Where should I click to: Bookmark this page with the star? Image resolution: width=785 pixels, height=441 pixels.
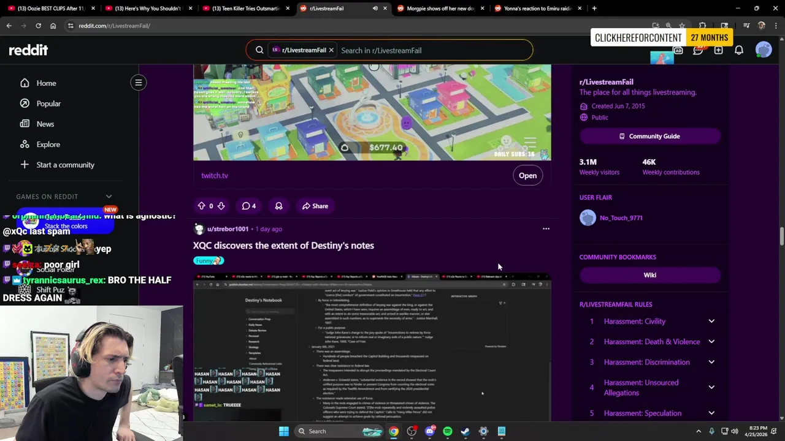682,26
